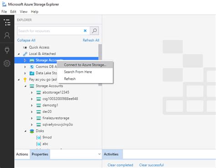Screen dimensions: 216x168
Task: Expand the highlighted Storage Accounts node
Action: click(25, 61)
